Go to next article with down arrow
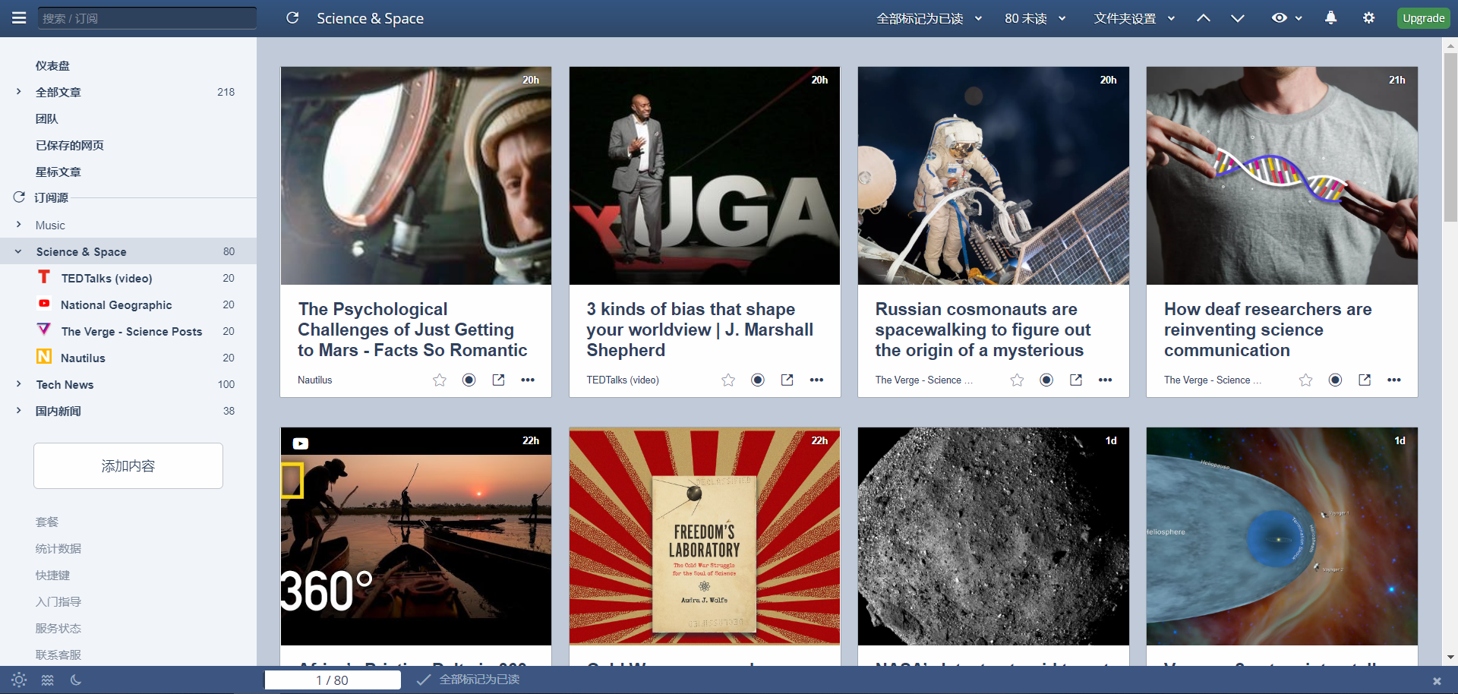 point(1238,18)
